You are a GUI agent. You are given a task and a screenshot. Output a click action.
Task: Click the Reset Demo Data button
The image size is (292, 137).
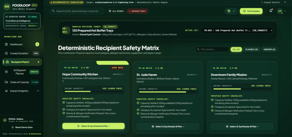point(22,127)
